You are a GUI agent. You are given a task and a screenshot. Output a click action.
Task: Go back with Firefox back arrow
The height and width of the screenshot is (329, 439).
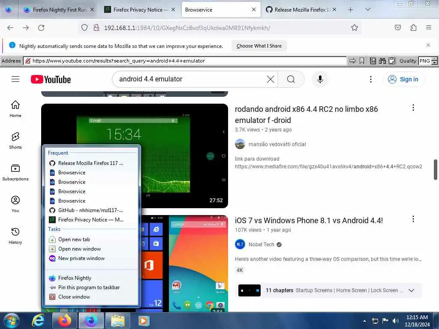point(10,28)
